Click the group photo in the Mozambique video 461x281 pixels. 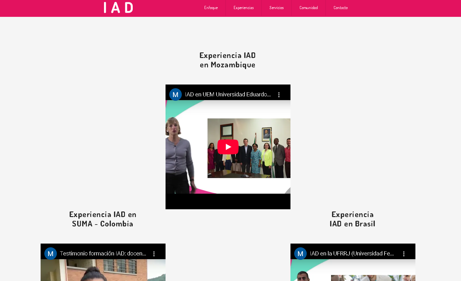tap(249, 148)
